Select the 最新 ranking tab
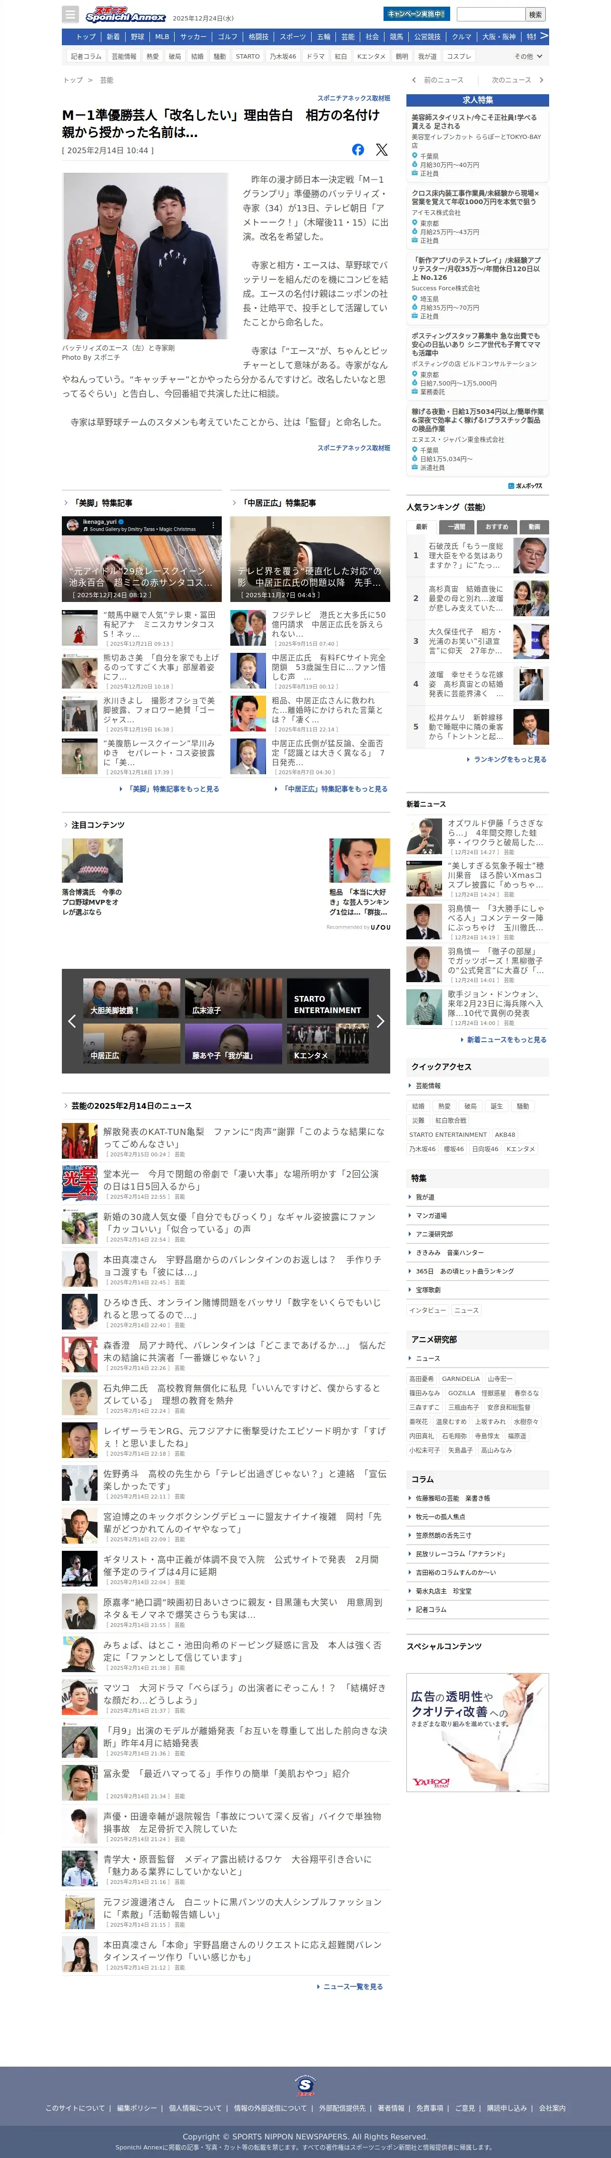This screenshot has width=611, height=2158. pyautogui.click(x=422, y=527)
